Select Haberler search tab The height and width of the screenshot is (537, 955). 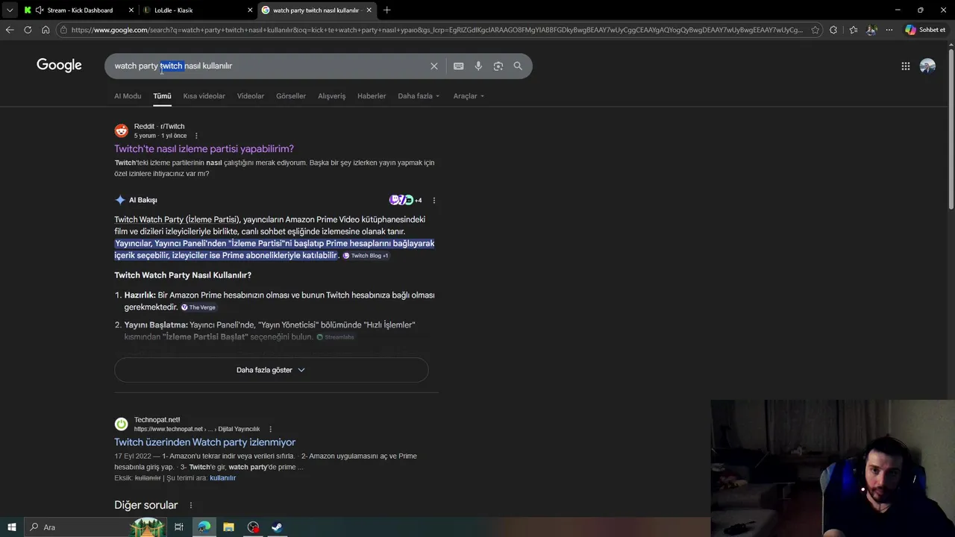click(372, 96)
